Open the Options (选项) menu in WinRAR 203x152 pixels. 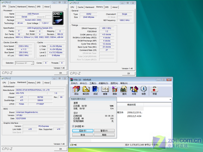click(114, 83)
